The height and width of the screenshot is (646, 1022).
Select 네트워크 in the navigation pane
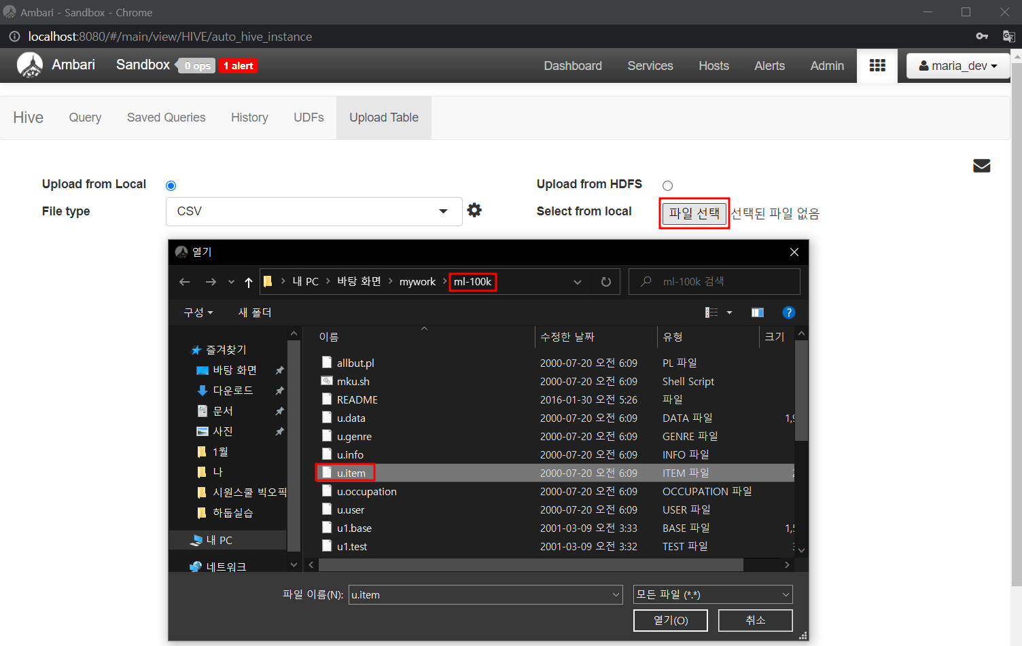coord(226,567)
